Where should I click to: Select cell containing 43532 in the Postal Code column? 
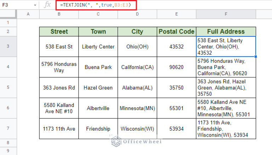click(176, 46)
